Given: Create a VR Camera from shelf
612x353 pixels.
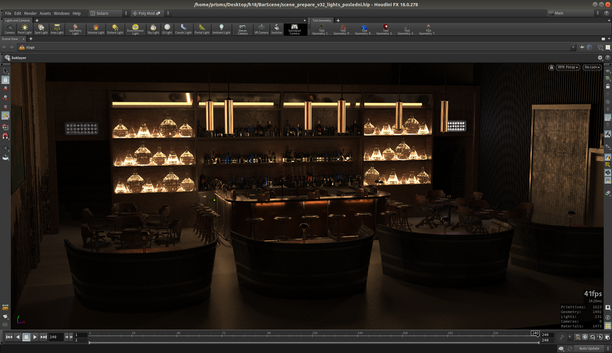Looking at the screenshot, I should [261, 29].
